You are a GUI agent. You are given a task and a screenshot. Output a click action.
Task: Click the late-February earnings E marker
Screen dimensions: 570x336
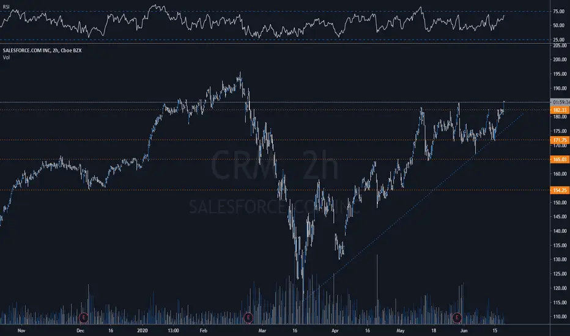pos(248,318)
